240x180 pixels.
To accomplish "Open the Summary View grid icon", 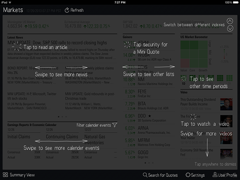I will (5, 175).
